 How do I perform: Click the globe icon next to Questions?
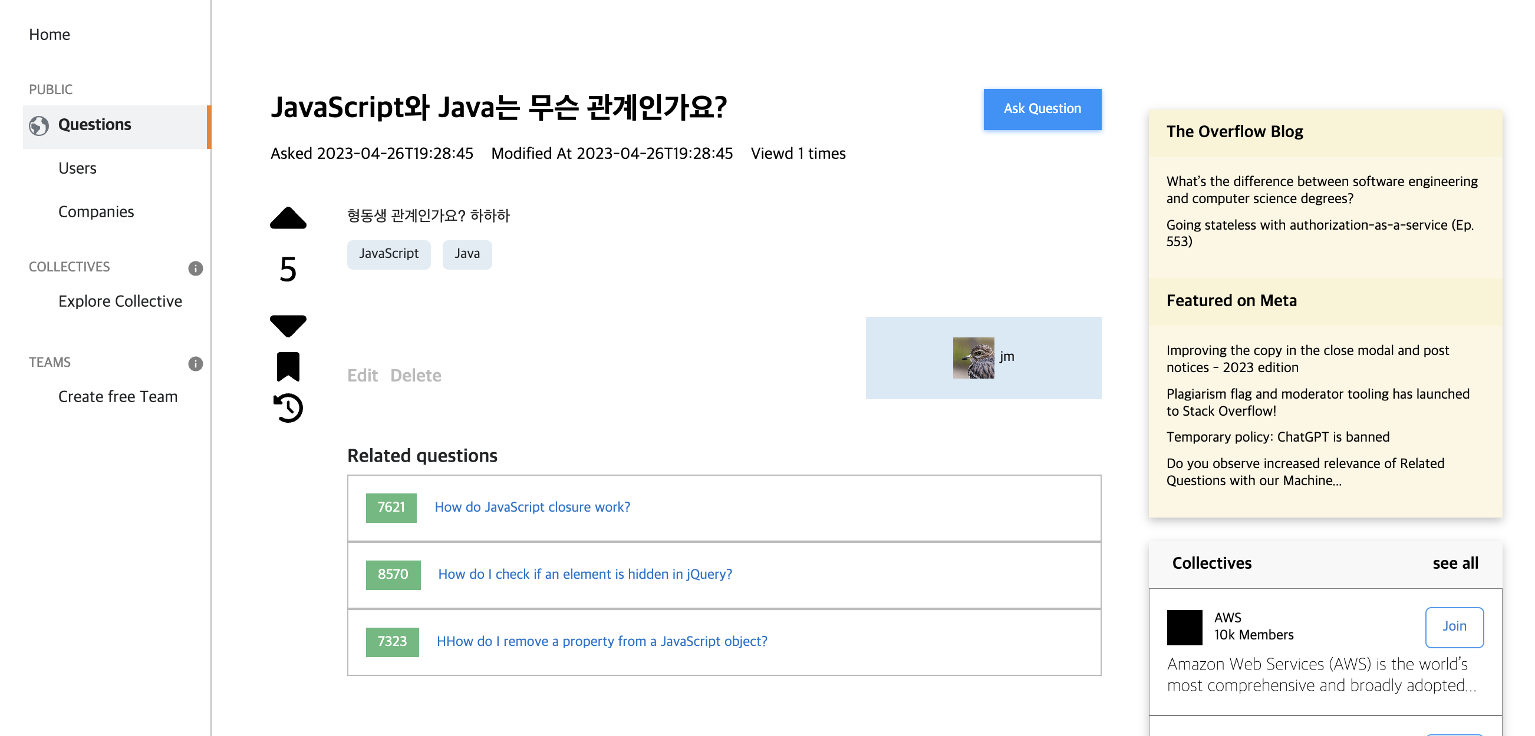[39, 125]
